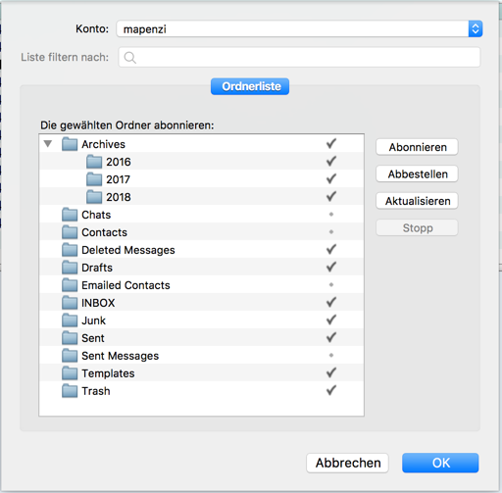Click the Drafts folder icon
This screenshot has width=502, height=493.
70,268
